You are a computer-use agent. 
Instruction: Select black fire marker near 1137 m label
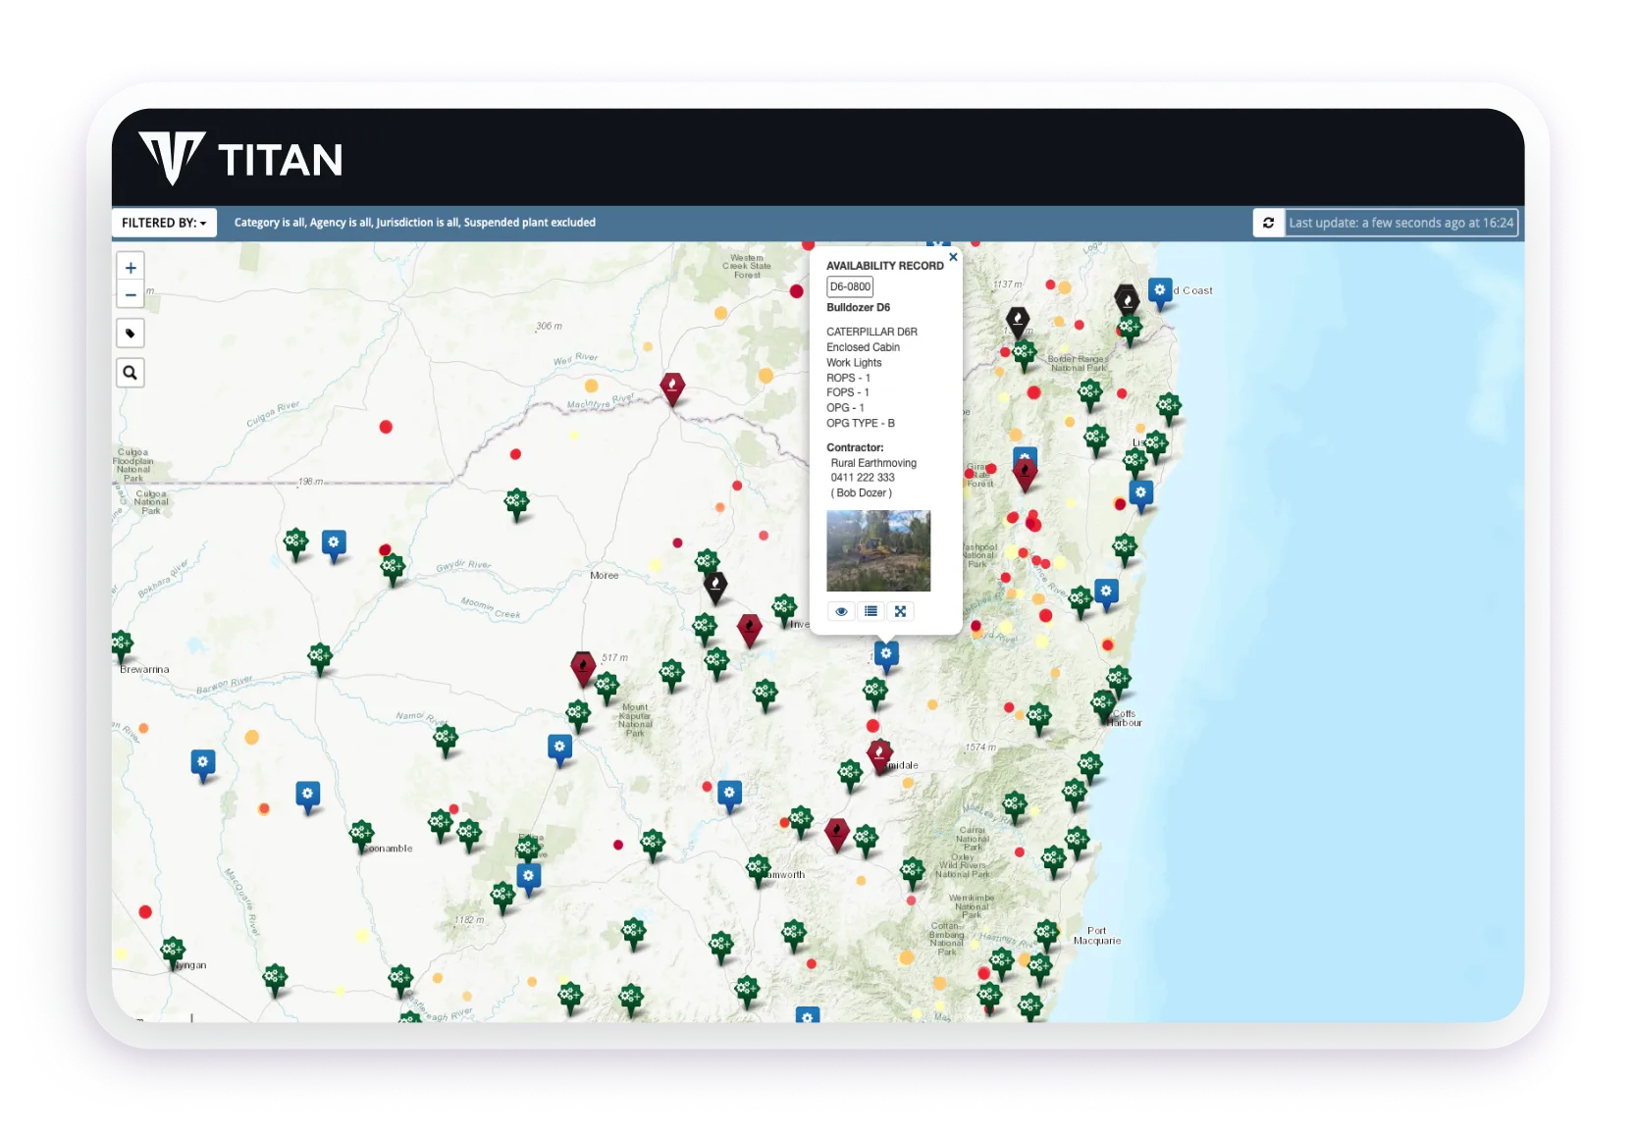1018,322
